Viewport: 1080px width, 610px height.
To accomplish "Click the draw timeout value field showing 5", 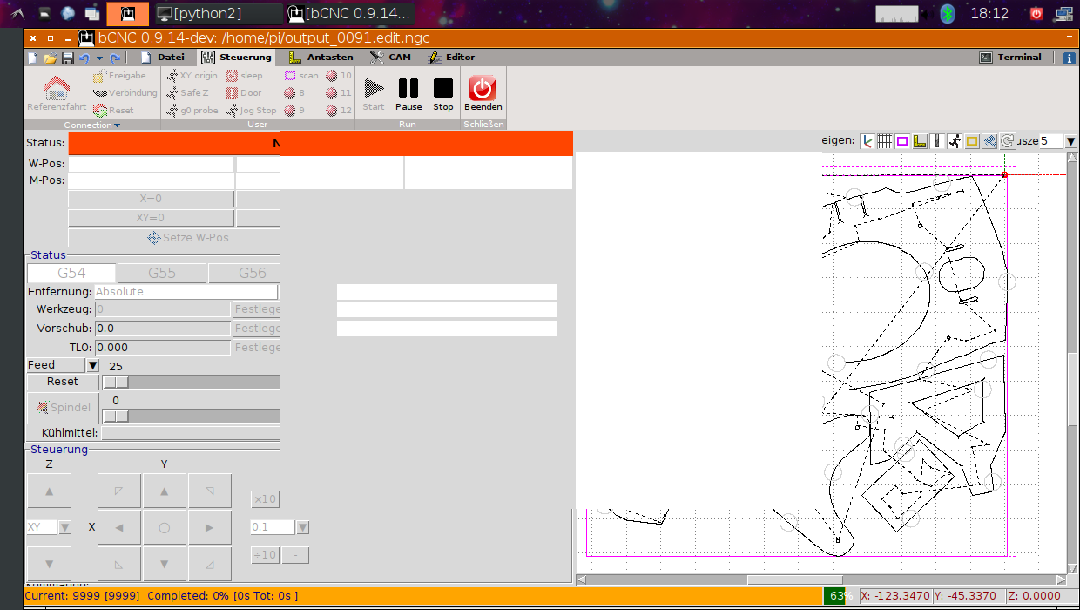I will [x=1050, y=141].
